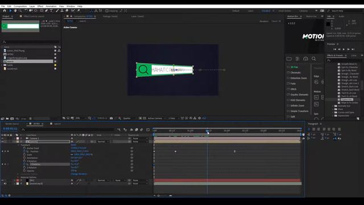The height and width of the screenshot is (205, 364).
Task: Select the Infinite Zoom category
Action: (297, 105)
